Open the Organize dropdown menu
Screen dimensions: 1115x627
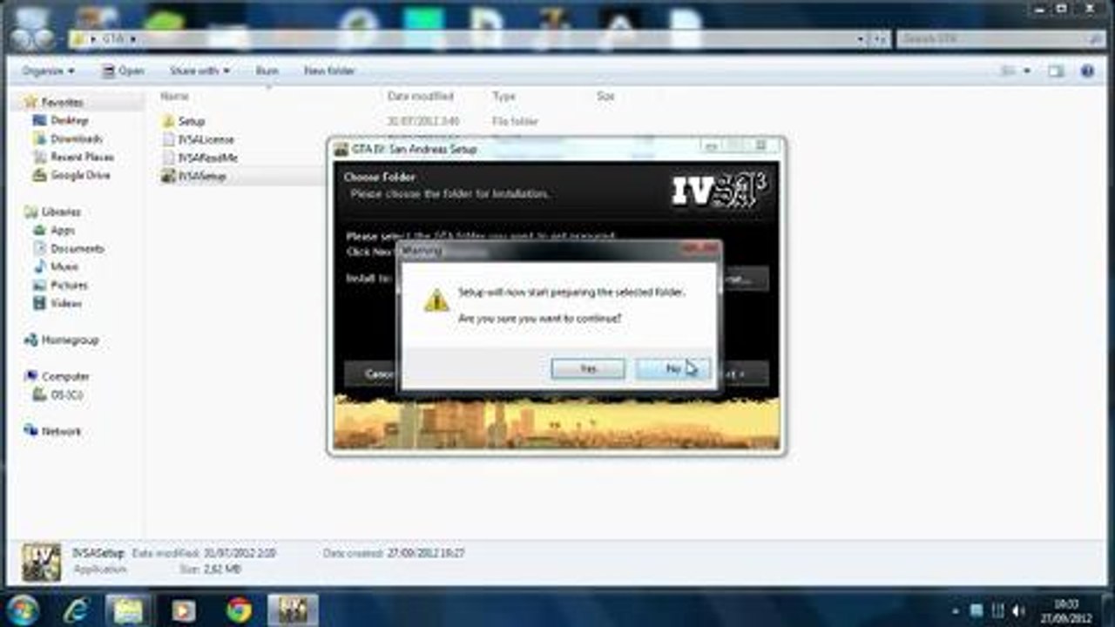49,71
